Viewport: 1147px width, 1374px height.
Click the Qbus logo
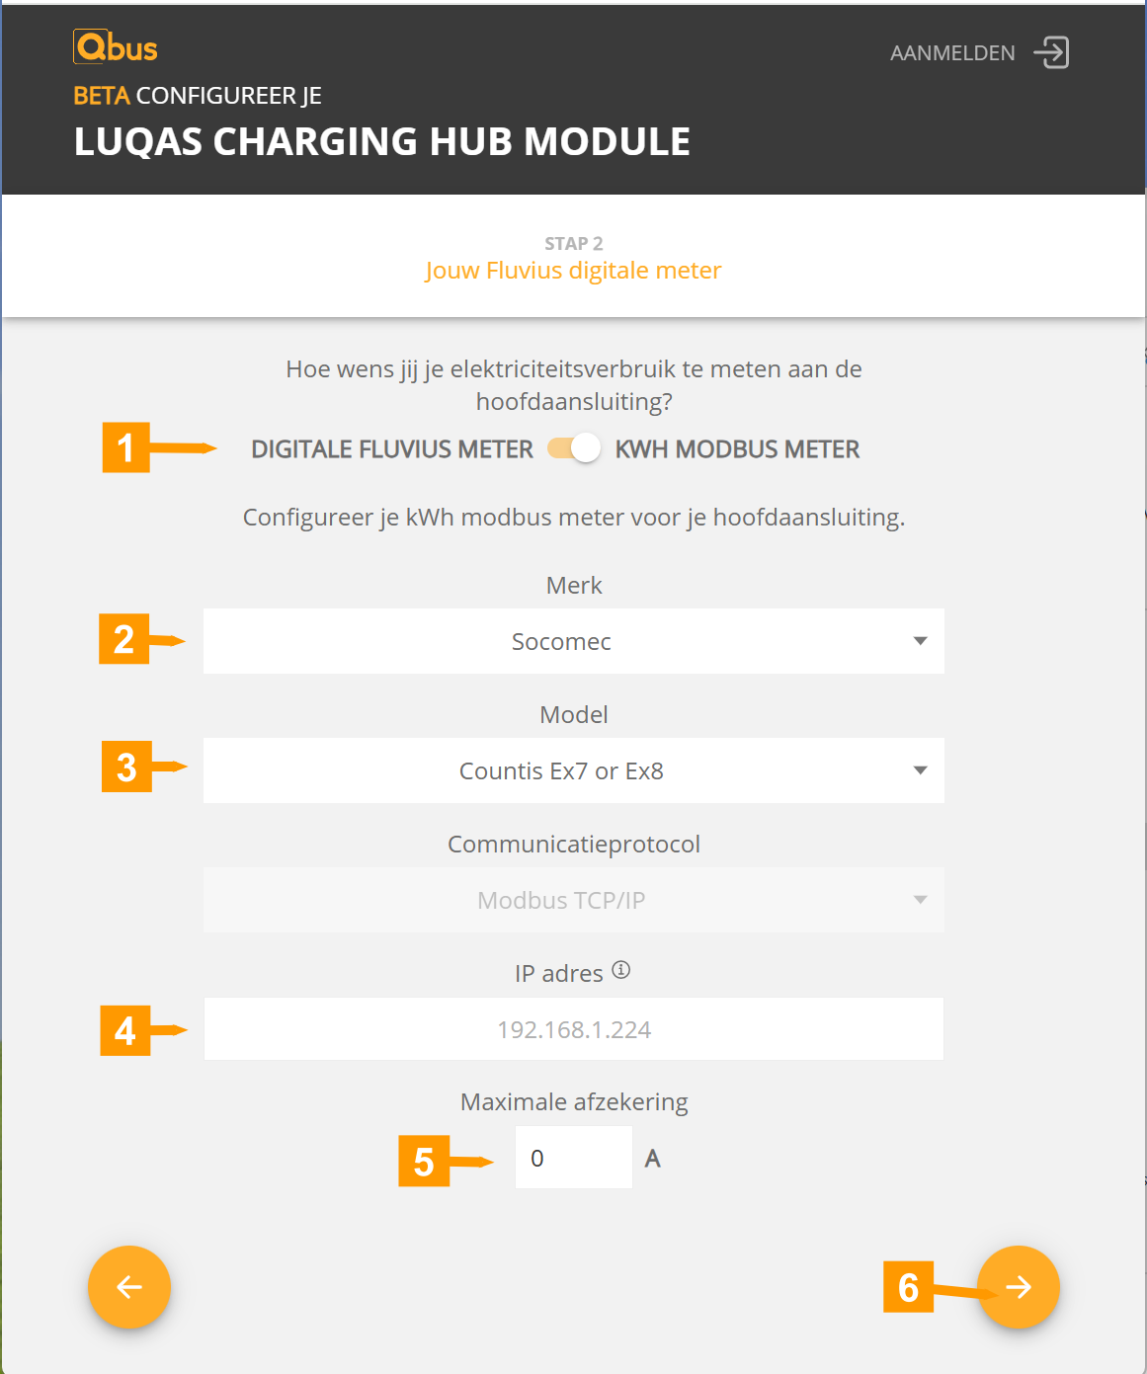116,47
